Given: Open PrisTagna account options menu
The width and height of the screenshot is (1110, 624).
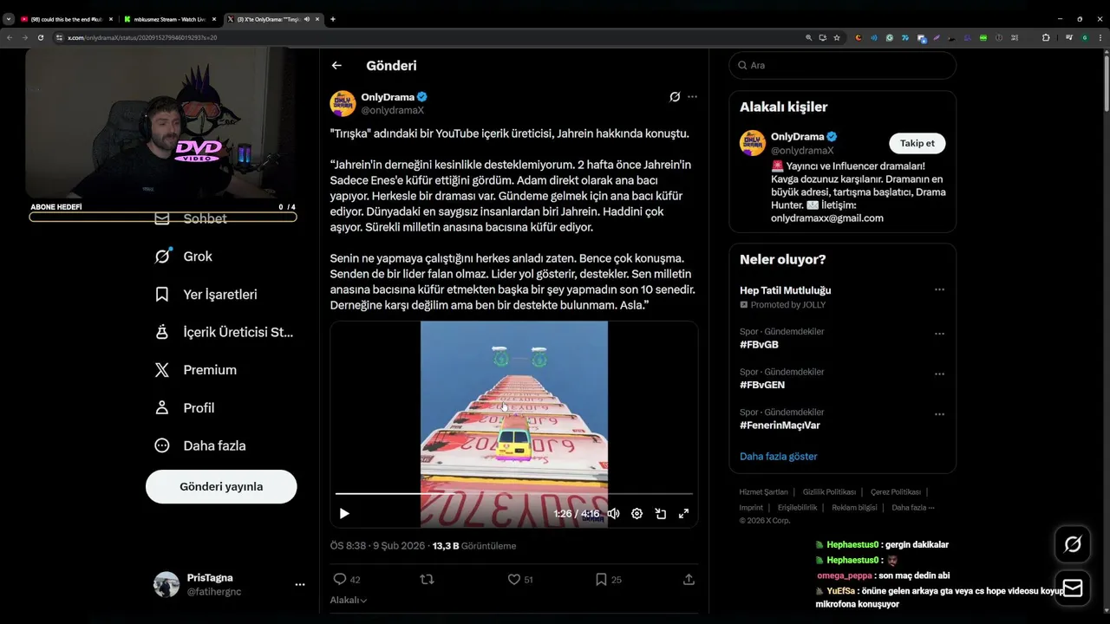Looking at the screenshot, I should 300,585.
